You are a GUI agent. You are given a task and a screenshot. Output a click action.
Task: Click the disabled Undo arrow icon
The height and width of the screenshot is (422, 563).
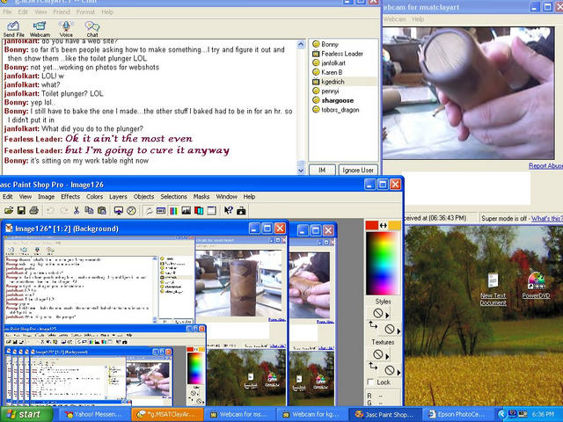pos(51,211)
